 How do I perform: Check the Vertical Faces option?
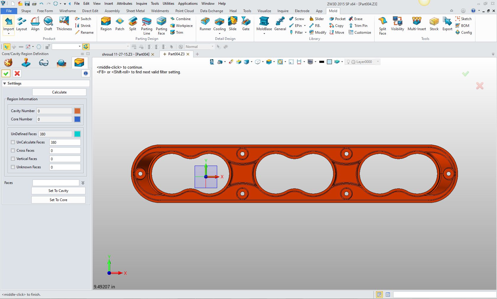pos(13,159)
